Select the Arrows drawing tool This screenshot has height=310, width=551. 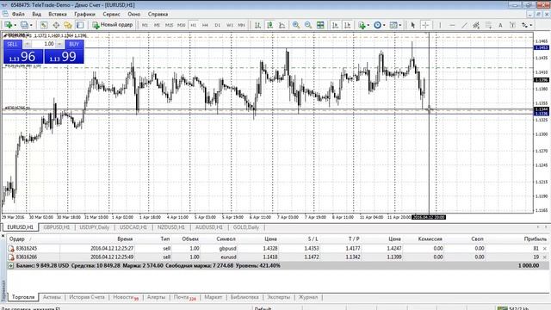pyautogui.click(x=524, y=25)
